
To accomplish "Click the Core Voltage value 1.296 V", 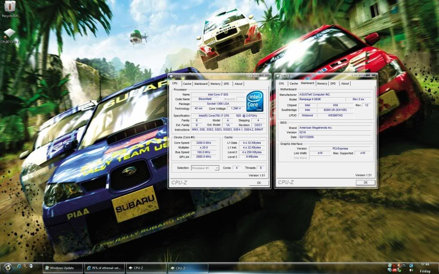I will coord(236,108).
